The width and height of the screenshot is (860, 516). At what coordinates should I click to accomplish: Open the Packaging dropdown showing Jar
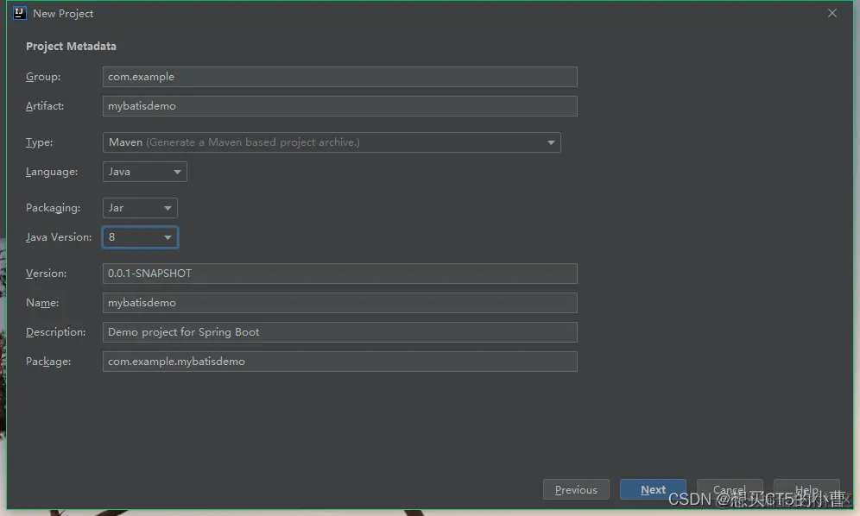[140, 208]
